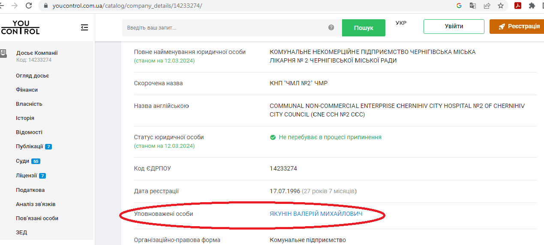This screenshot has height=245, width=544.
Task: Collapse the sidebar with the menu toggle icon
Action: [x=84, y=27]
